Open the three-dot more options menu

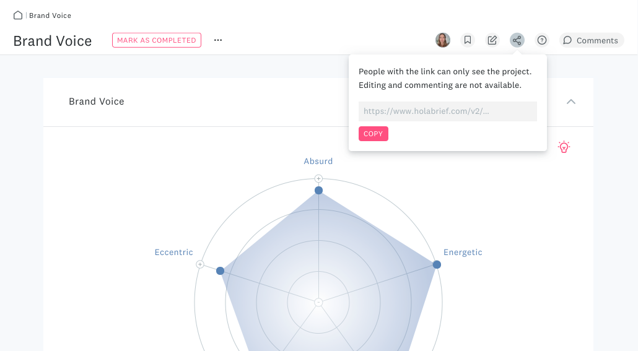[x=218, y=40]
